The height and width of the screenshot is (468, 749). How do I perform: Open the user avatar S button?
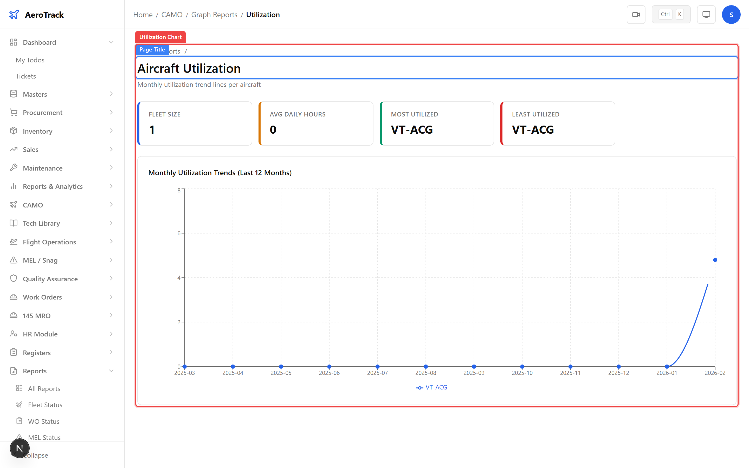(731, 15)
